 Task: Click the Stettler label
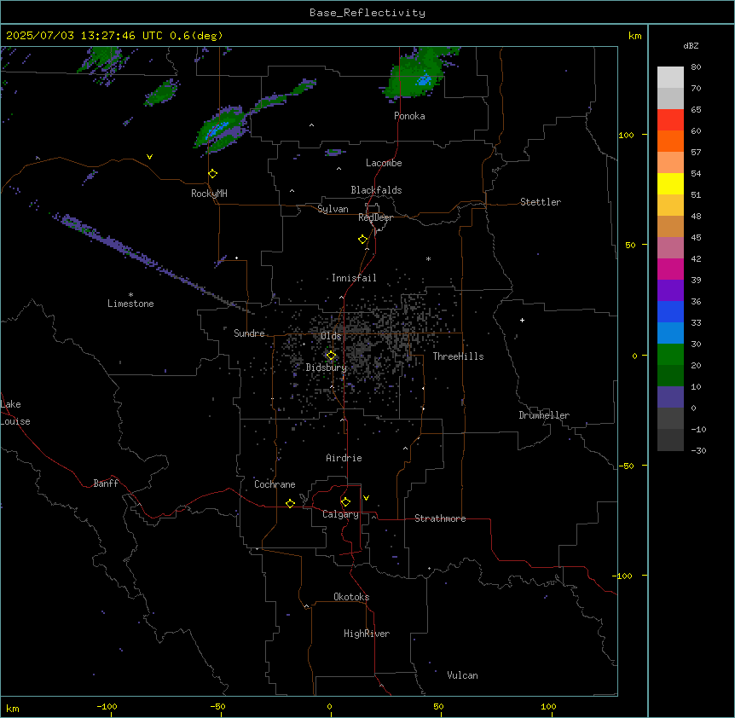tap(541, 202)
